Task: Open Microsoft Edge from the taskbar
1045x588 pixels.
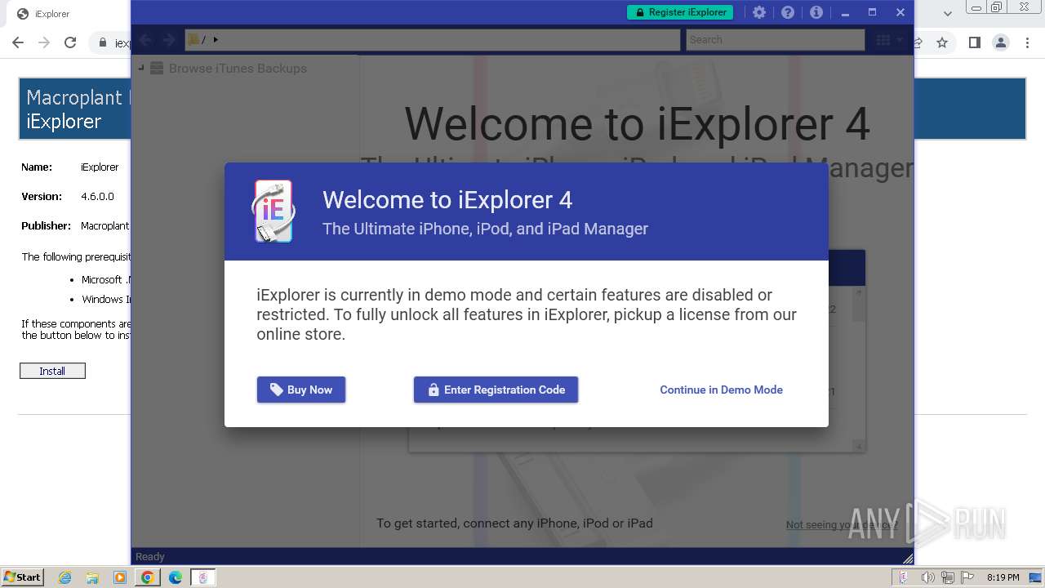Action: coord(176,577)
